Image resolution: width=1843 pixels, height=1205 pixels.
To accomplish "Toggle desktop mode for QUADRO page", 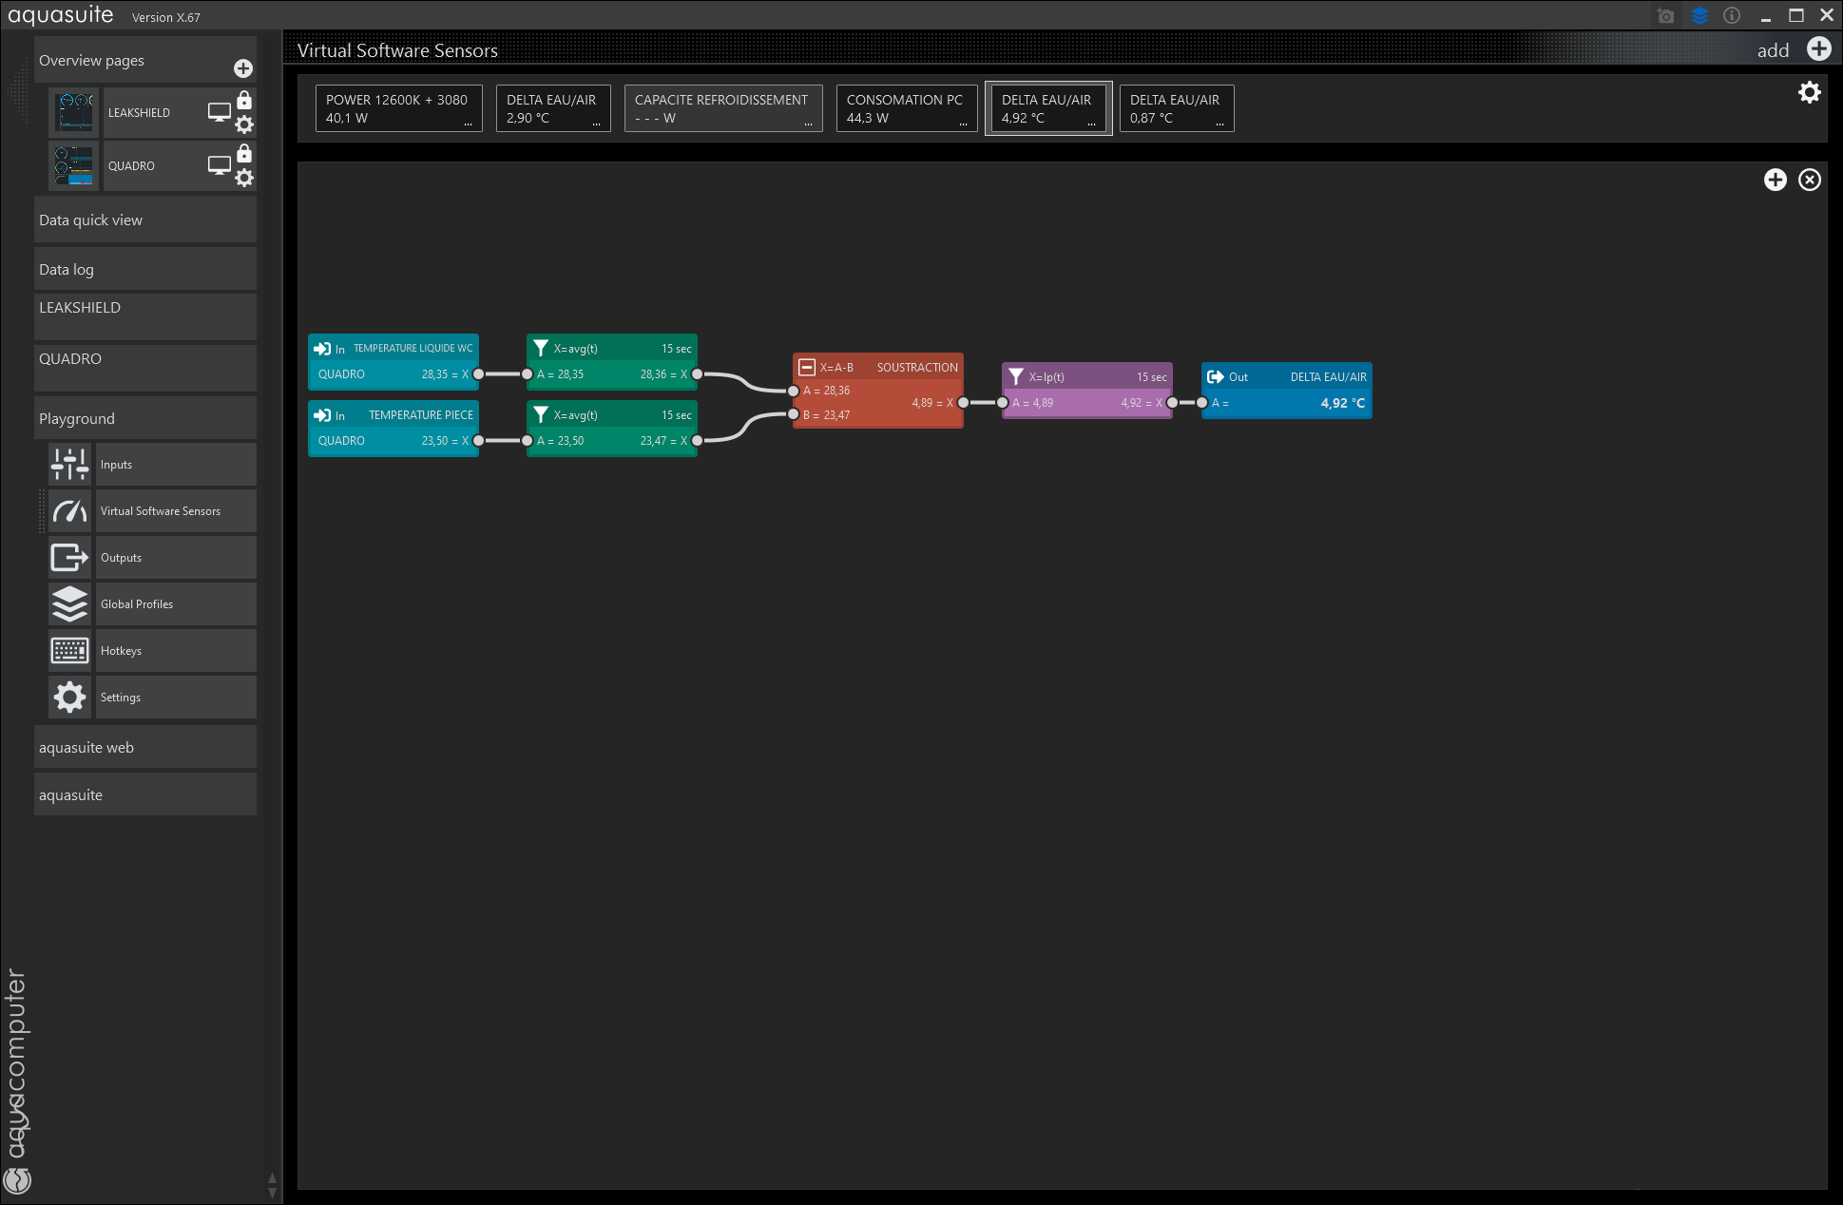I will pos(220,165).
